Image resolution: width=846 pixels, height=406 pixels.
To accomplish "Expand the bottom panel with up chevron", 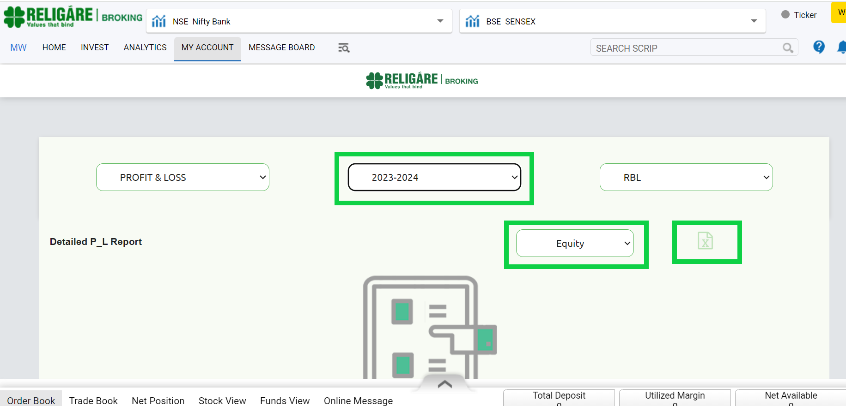I will (444, 384).
